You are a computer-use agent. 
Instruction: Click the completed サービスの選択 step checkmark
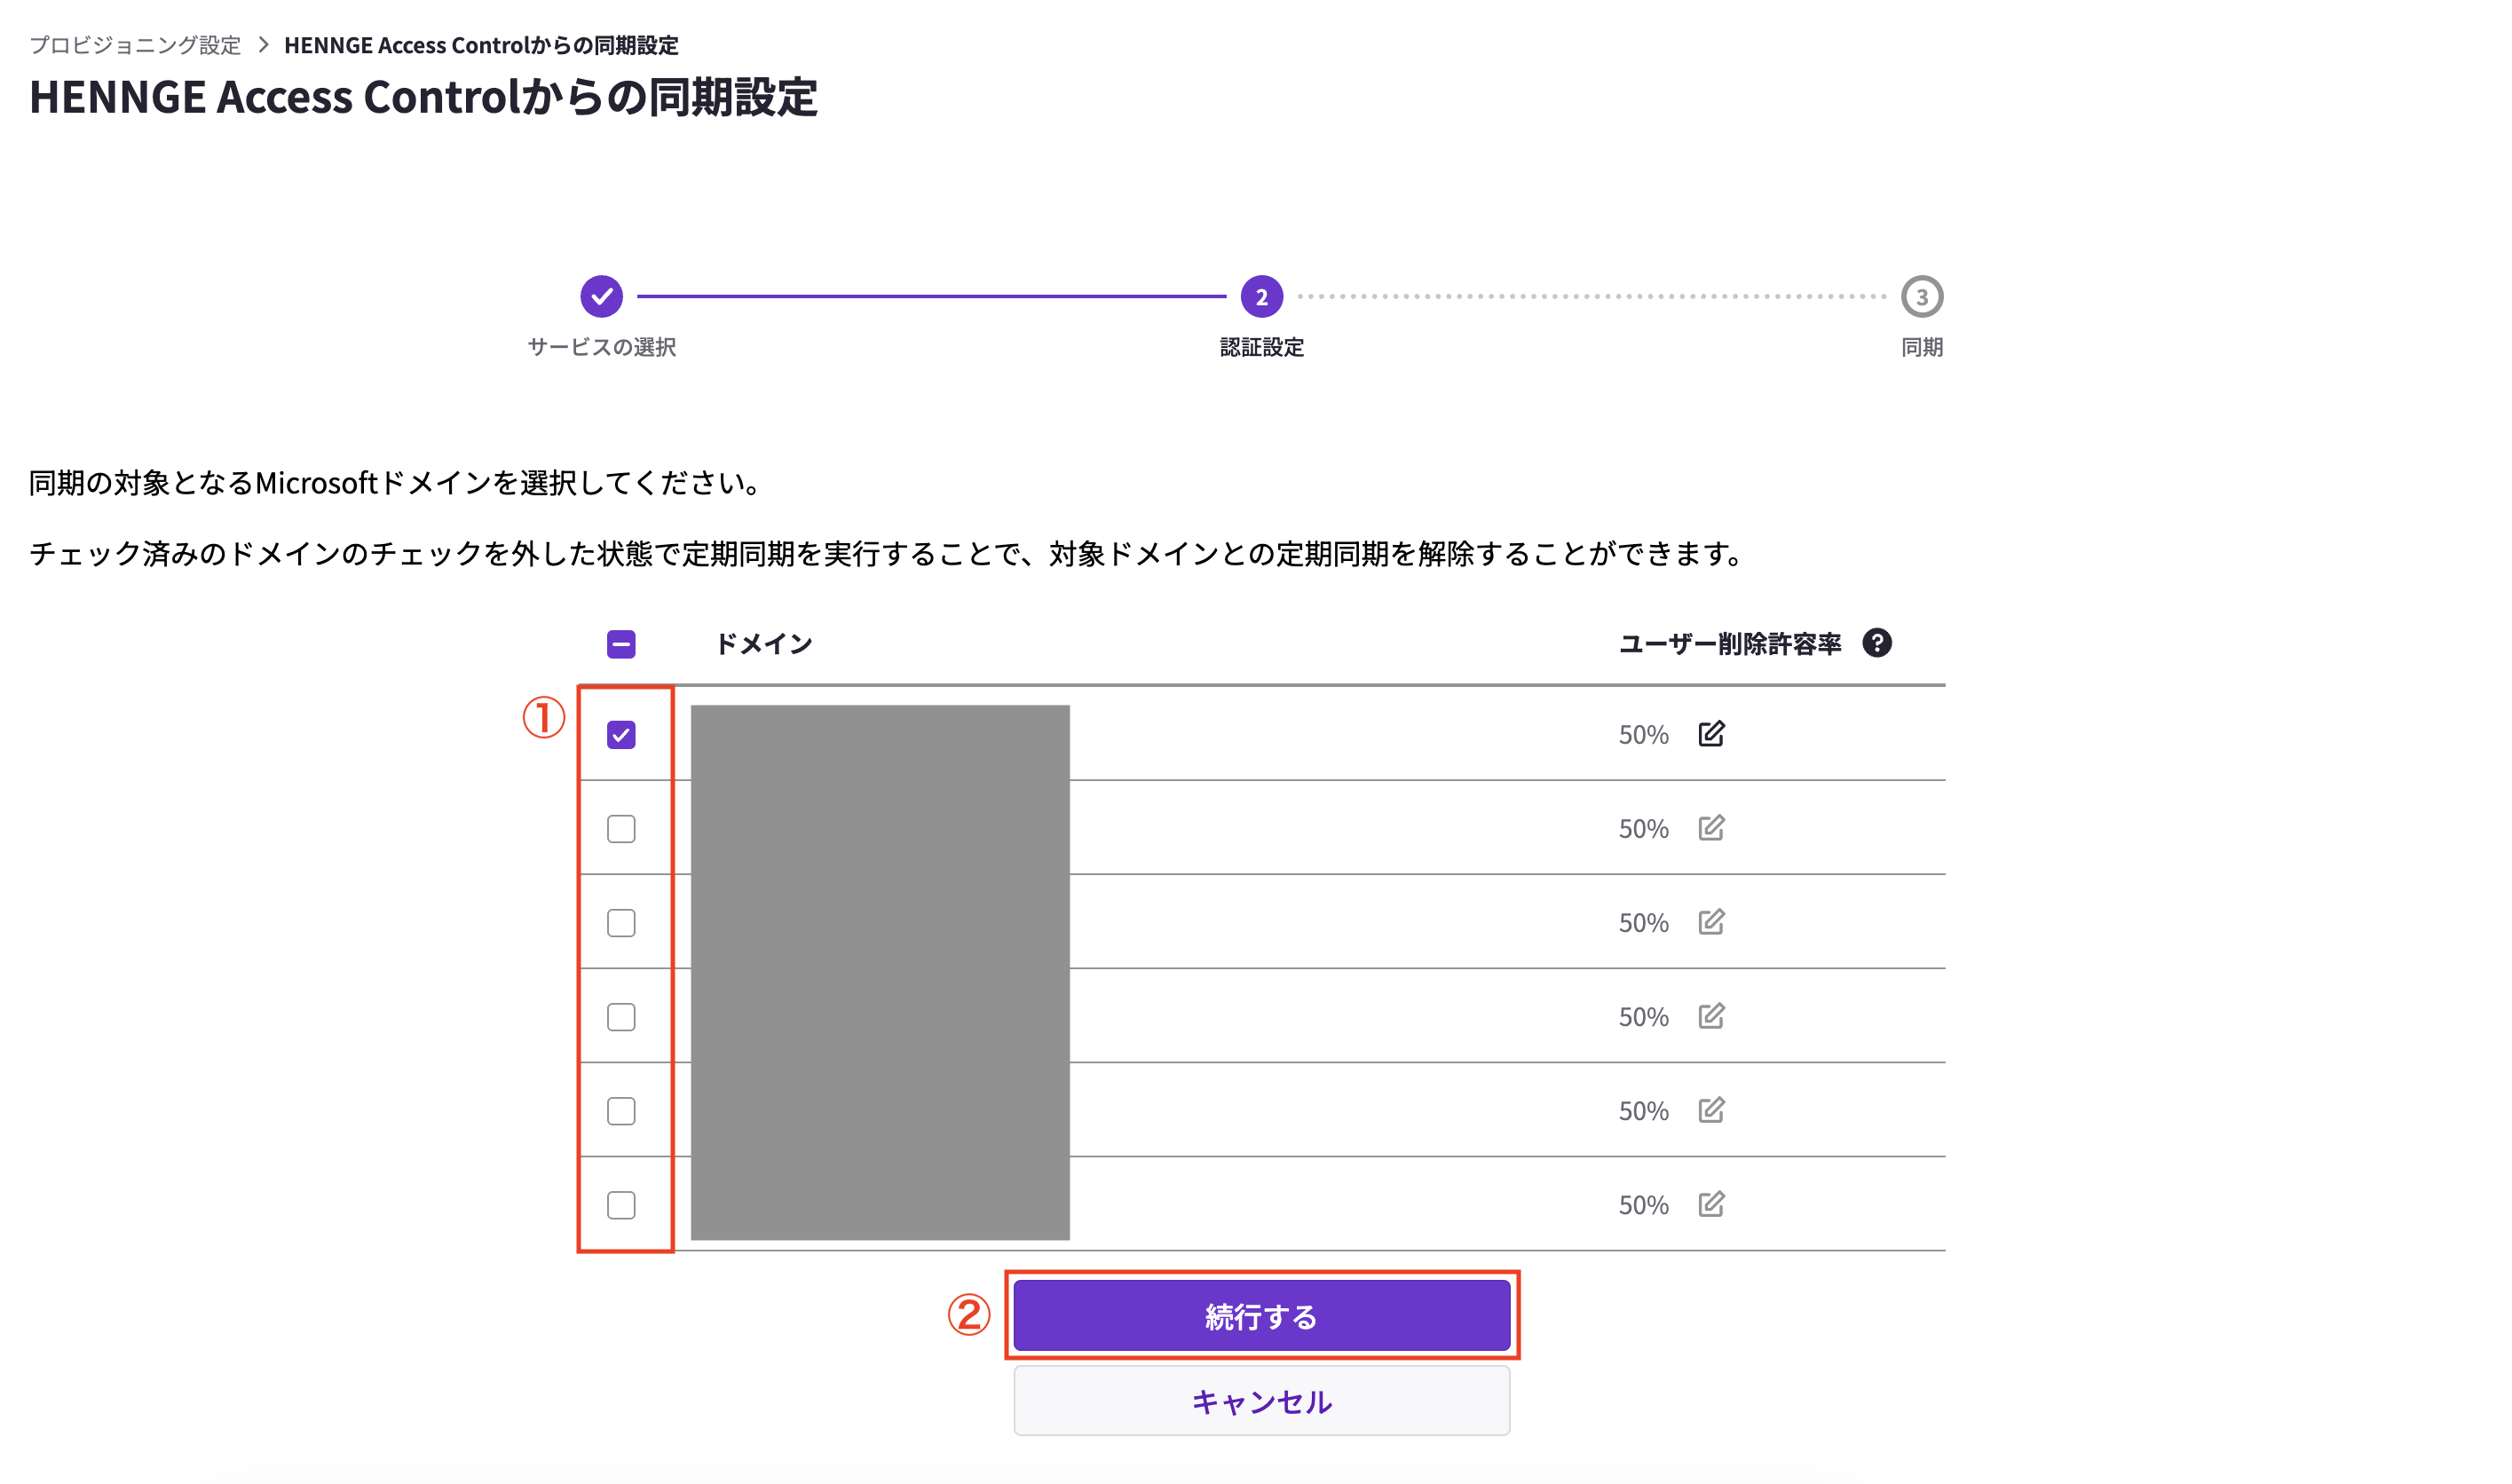pos(601,296)
